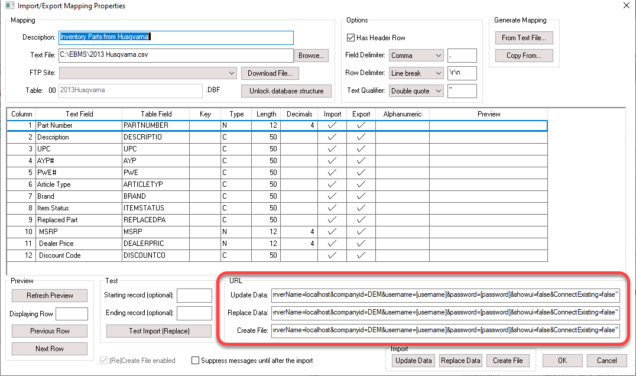Confirm the dialog with OK
The width and height of the screenshot is (636, 376).
pos(562,361)
